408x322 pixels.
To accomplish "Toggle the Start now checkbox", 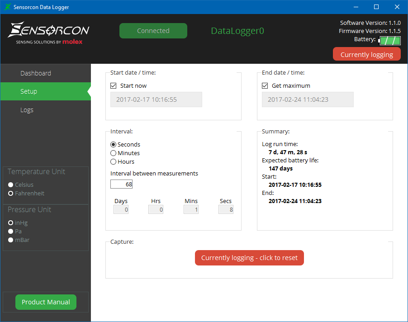I will [x=113, y=86].
